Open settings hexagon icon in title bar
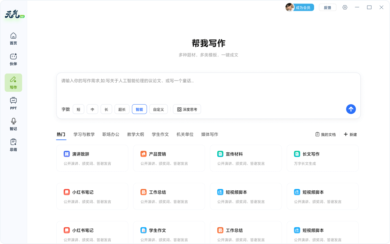Screen dimensions: 390x244 tap(345, 7)
